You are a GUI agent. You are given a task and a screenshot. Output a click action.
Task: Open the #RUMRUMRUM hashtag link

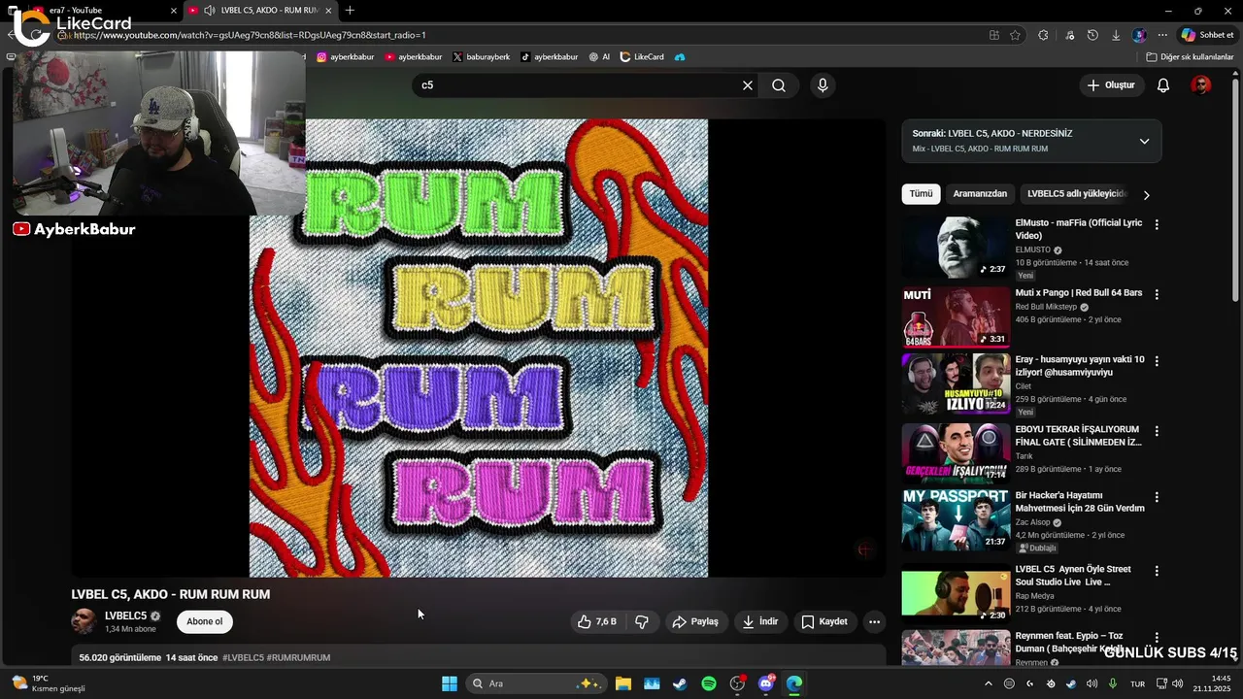point(298,657)
